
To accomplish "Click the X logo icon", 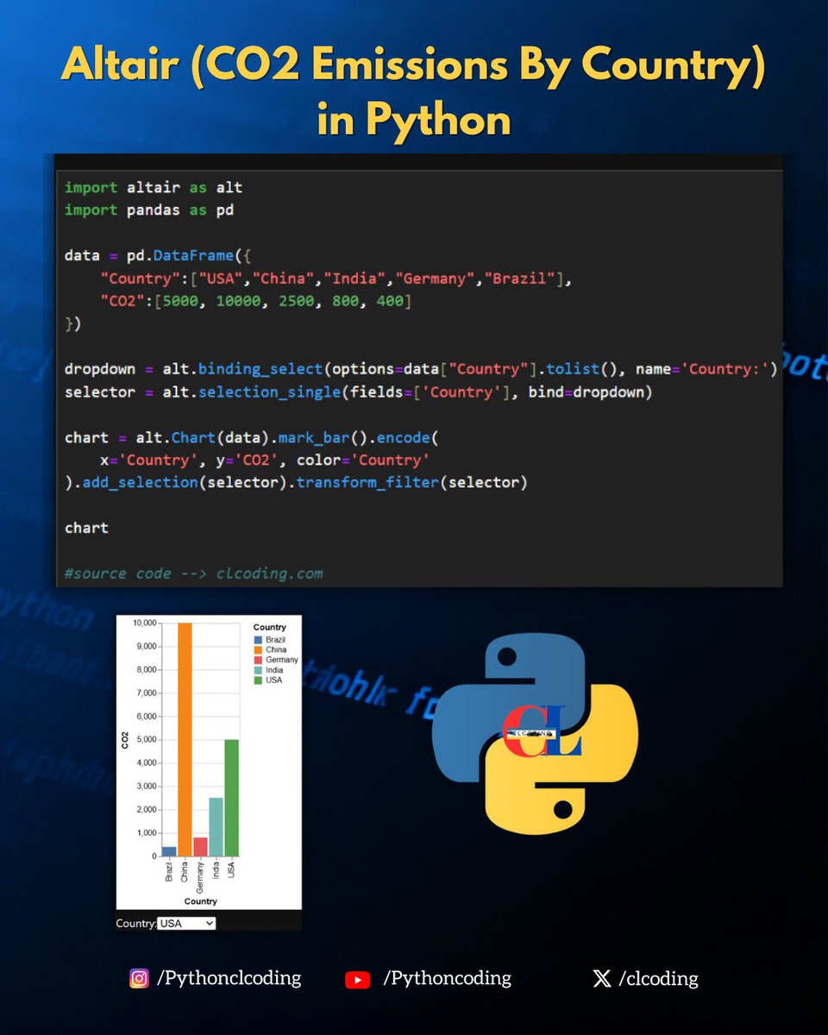I will (602, 979).
